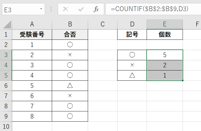201x131 pixels.
Task: Click the select-all corner triangle
Action: [6, 24]
